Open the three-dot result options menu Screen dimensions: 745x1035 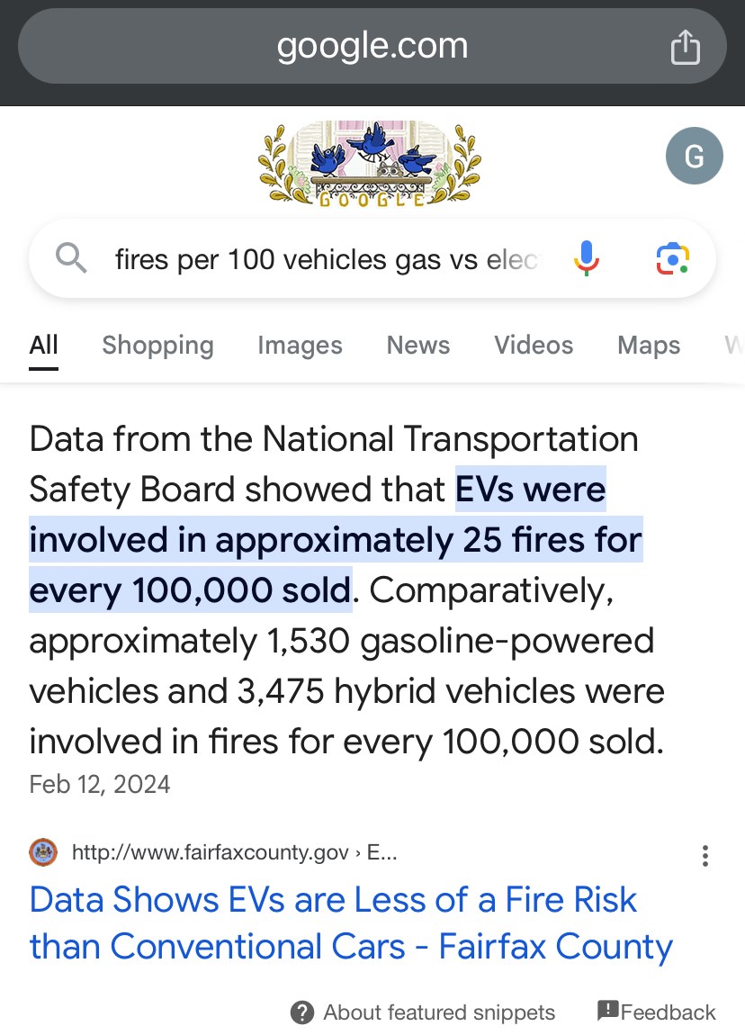pyautogui.click(x=705, y=855)
